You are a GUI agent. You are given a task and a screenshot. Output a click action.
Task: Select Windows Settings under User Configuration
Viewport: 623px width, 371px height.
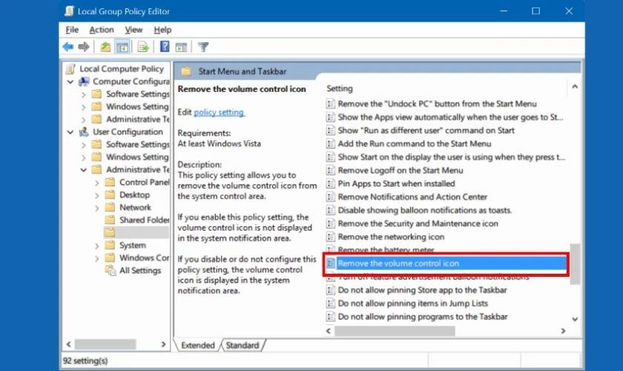click(x=137, y=157)
